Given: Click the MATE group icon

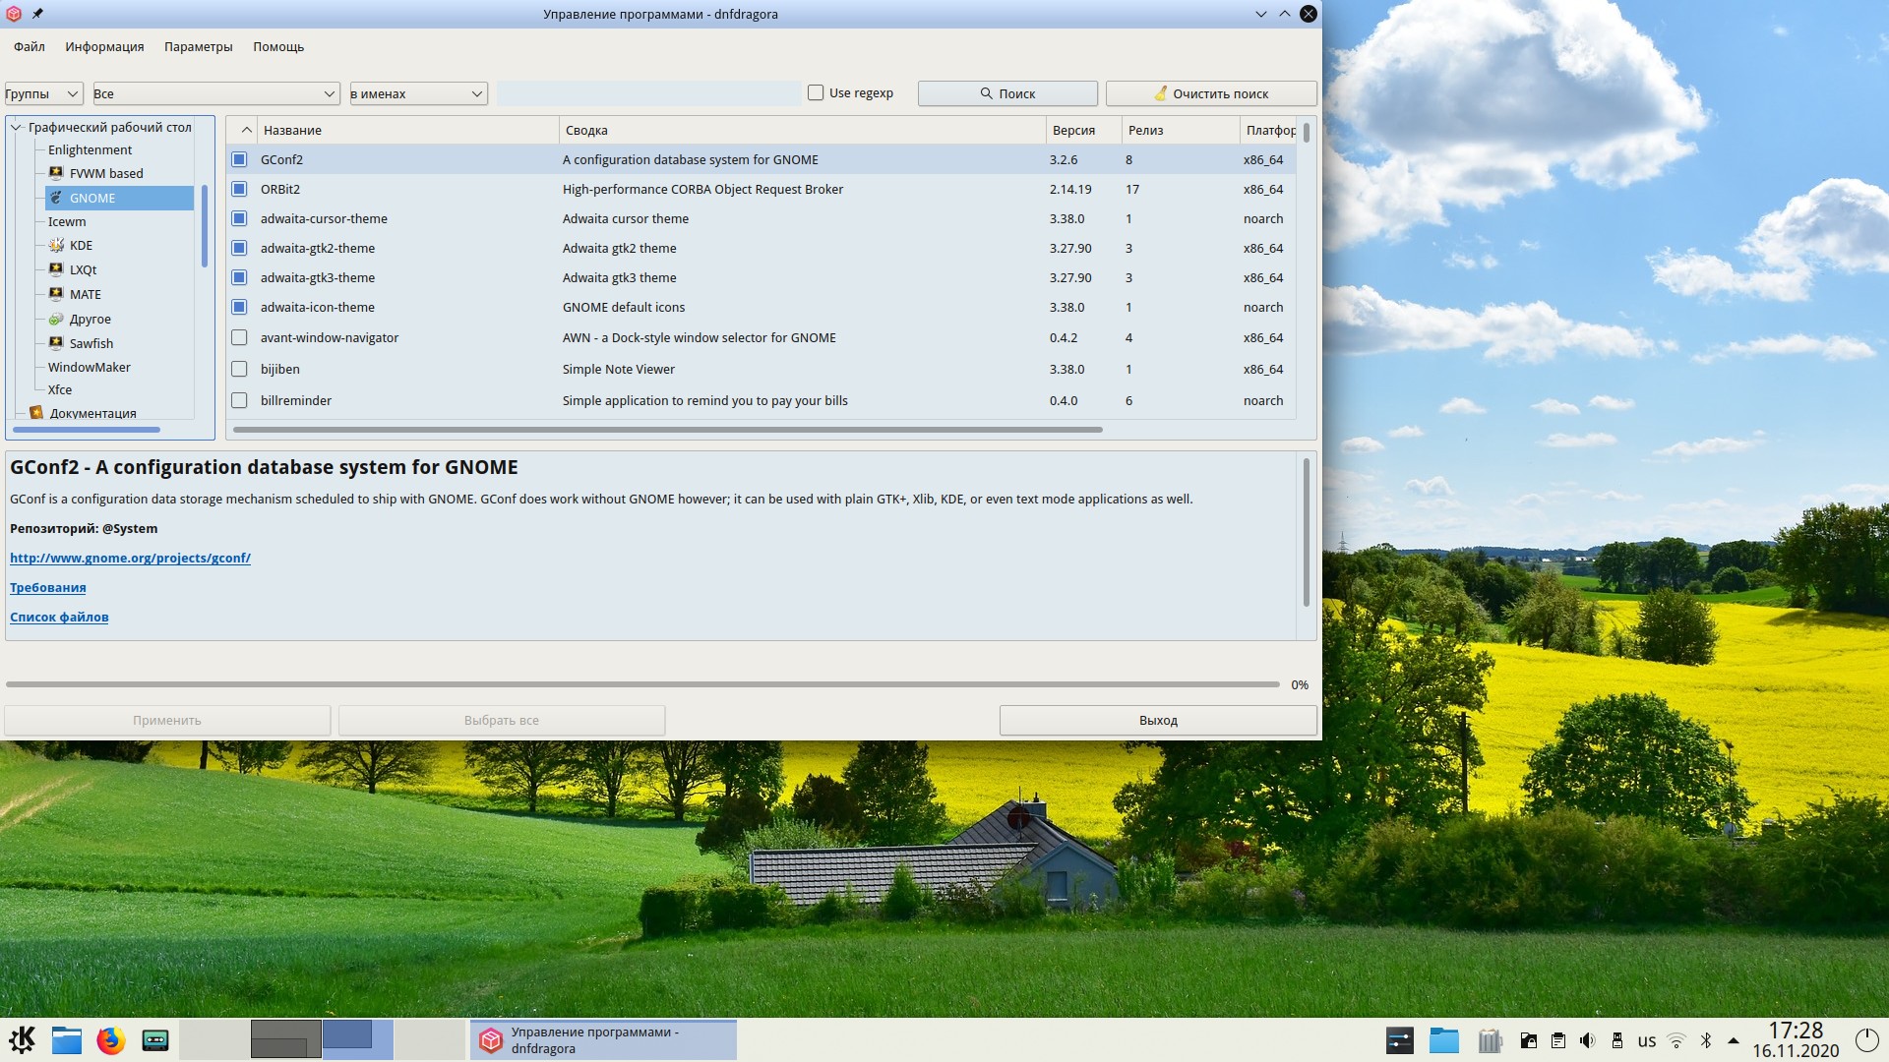Looking at the screenshot, I should pyautogui.click(x=56, y=294).
